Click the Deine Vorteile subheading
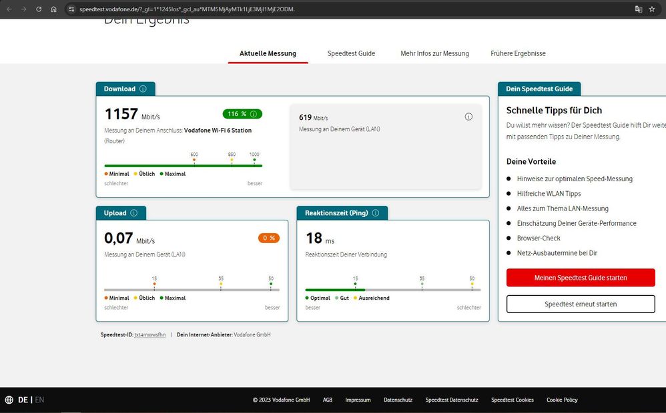666x413 pixels. 531,161
